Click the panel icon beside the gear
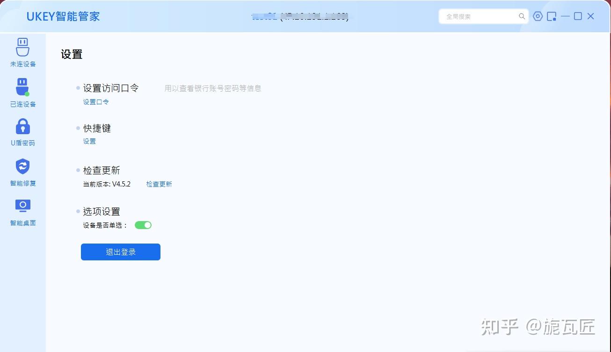The height and width of the screenshot is (352, 611). [x=552, y=16]
